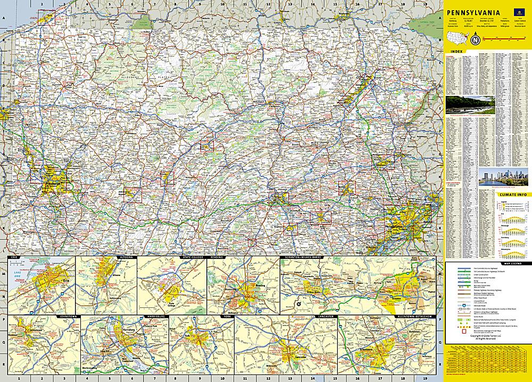This screenshot has height=382, width=532.
Task: Click the Pittsburgh climate chart
Action: click(x=513, y=232)
